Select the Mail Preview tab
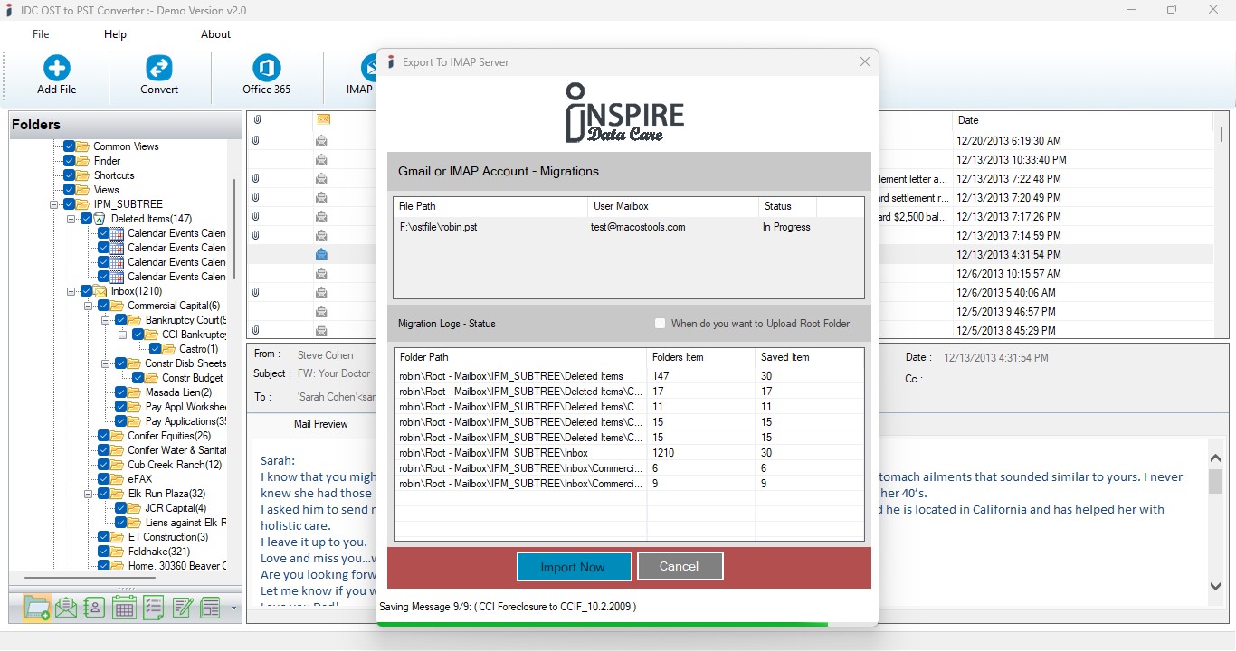 (x=320, y=424)
